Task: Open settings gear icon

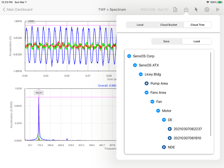Action: coord(207,10)
